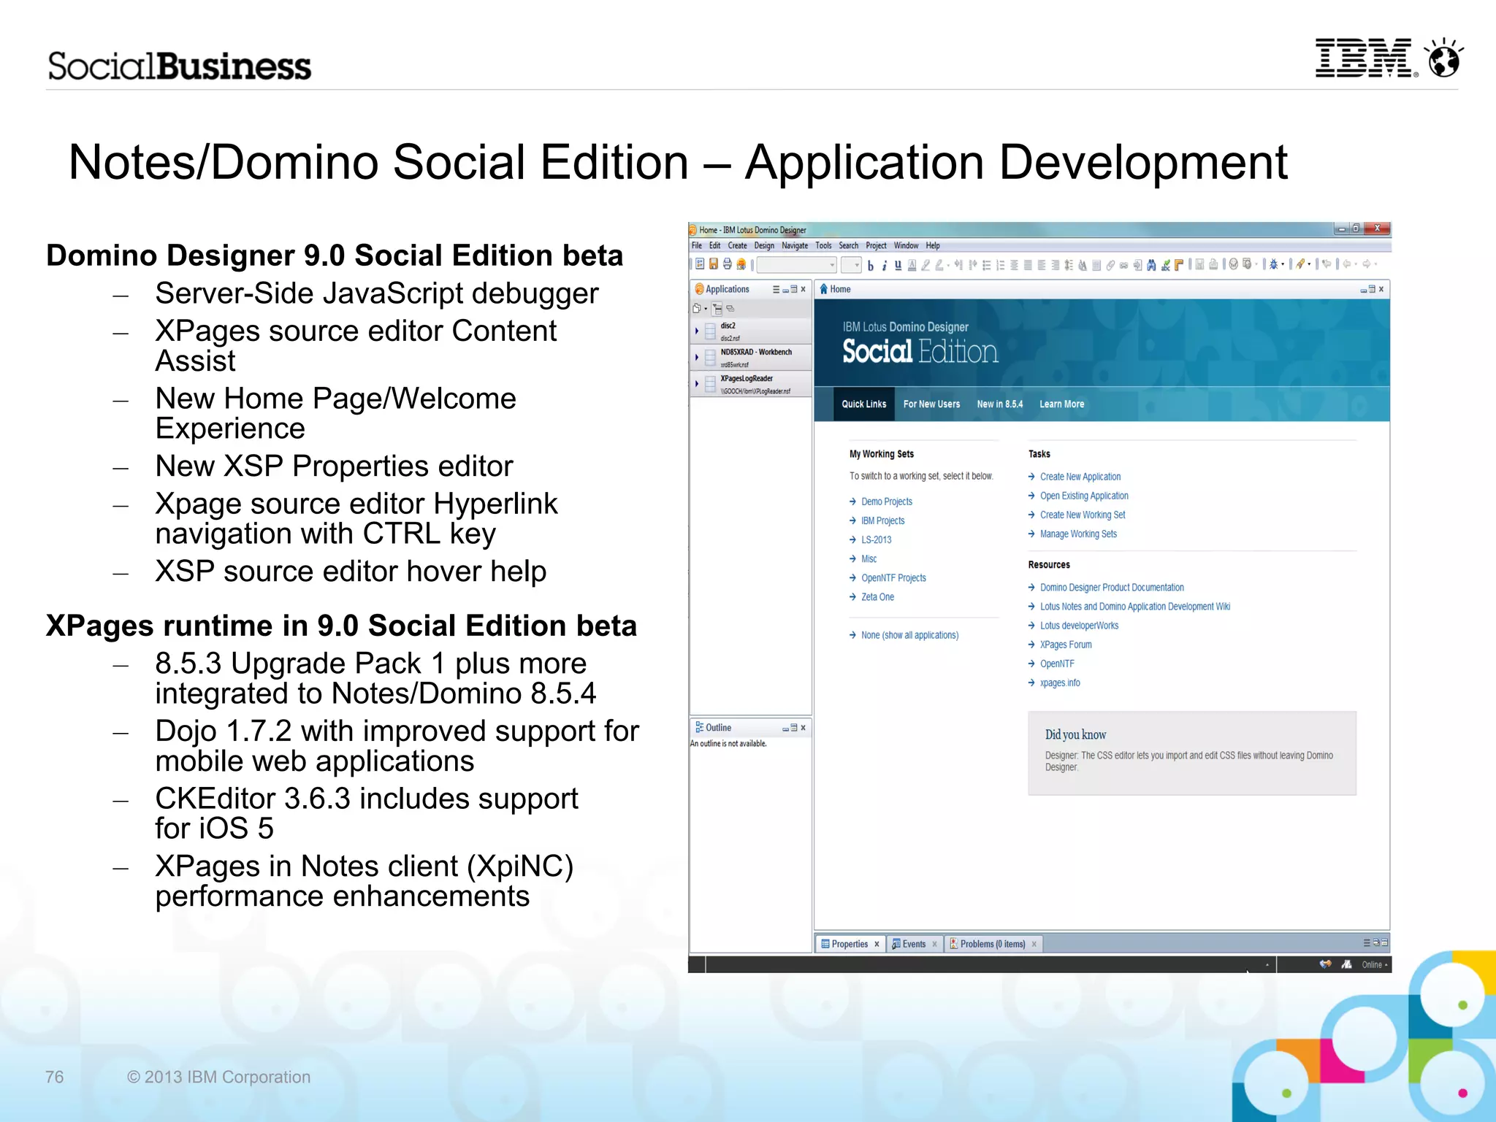Open the IBM Projects working set
The width and height of the screenshot is (1496, 1122).
coord(882,520)
